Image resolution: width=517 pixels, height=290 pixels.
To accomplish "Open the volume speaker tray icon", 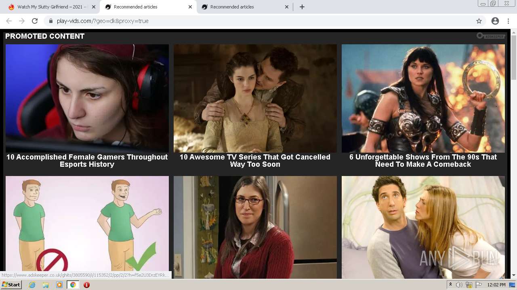I will click(x=459, y=285).
